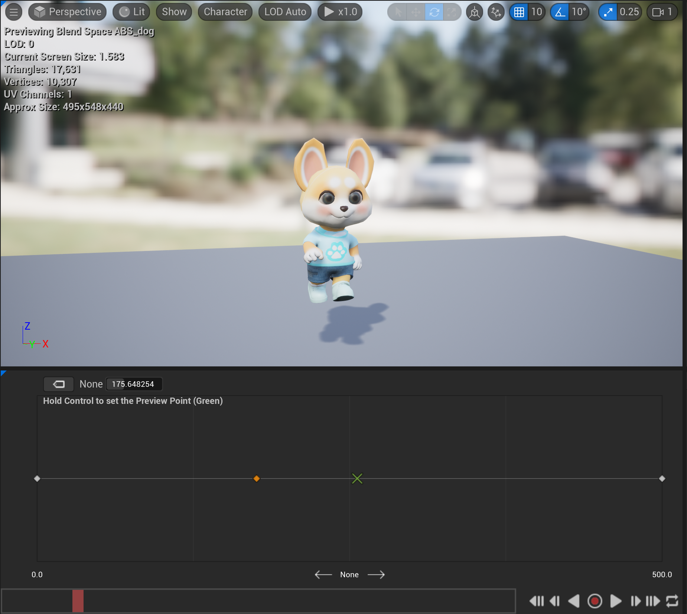Click the coordinate system globe icon
Screen dimensions: 687x614
(474, 12)
